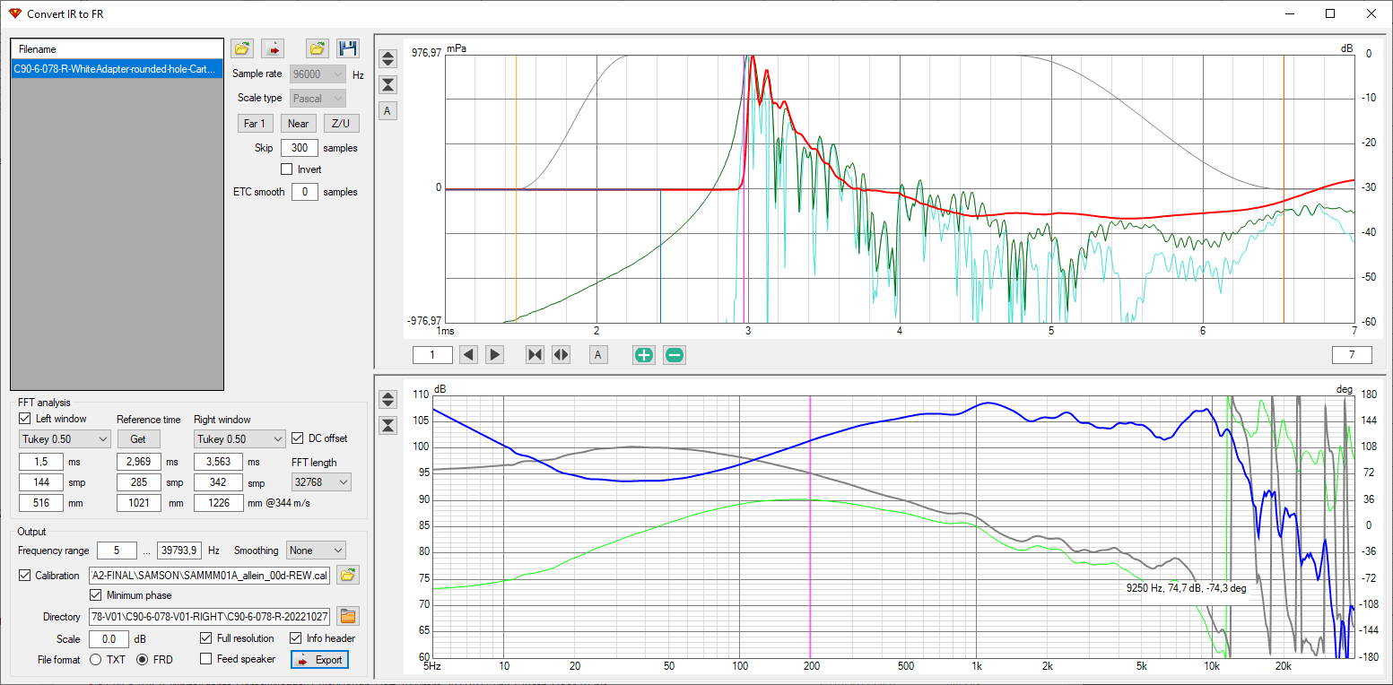Viewport: 1393px width, 685px height.
Task: Click the A button left of impulse chart
Action: (387, 111)
